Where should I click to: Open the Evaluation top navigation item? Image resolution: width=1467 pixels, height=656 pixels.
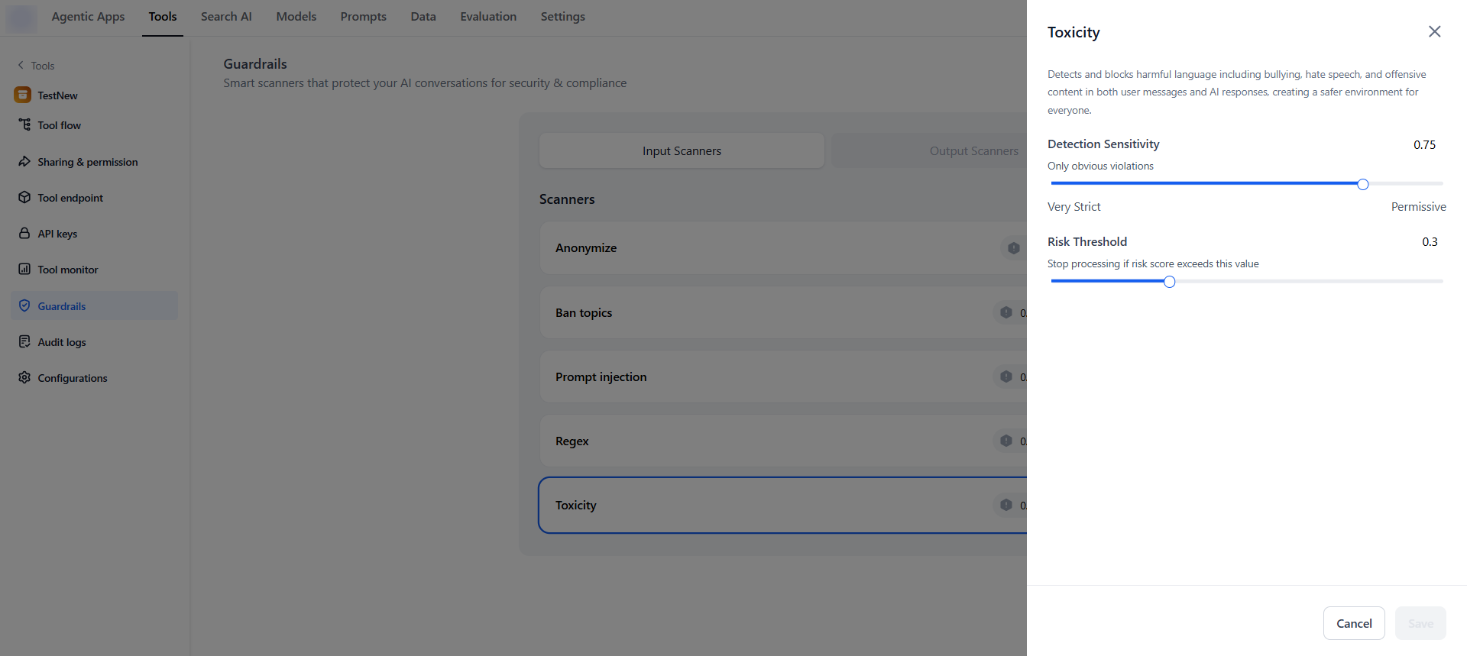(487, 17)
